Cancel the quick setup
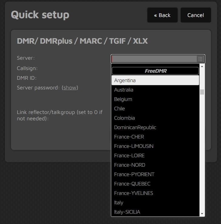 click(x=196, y=15)
